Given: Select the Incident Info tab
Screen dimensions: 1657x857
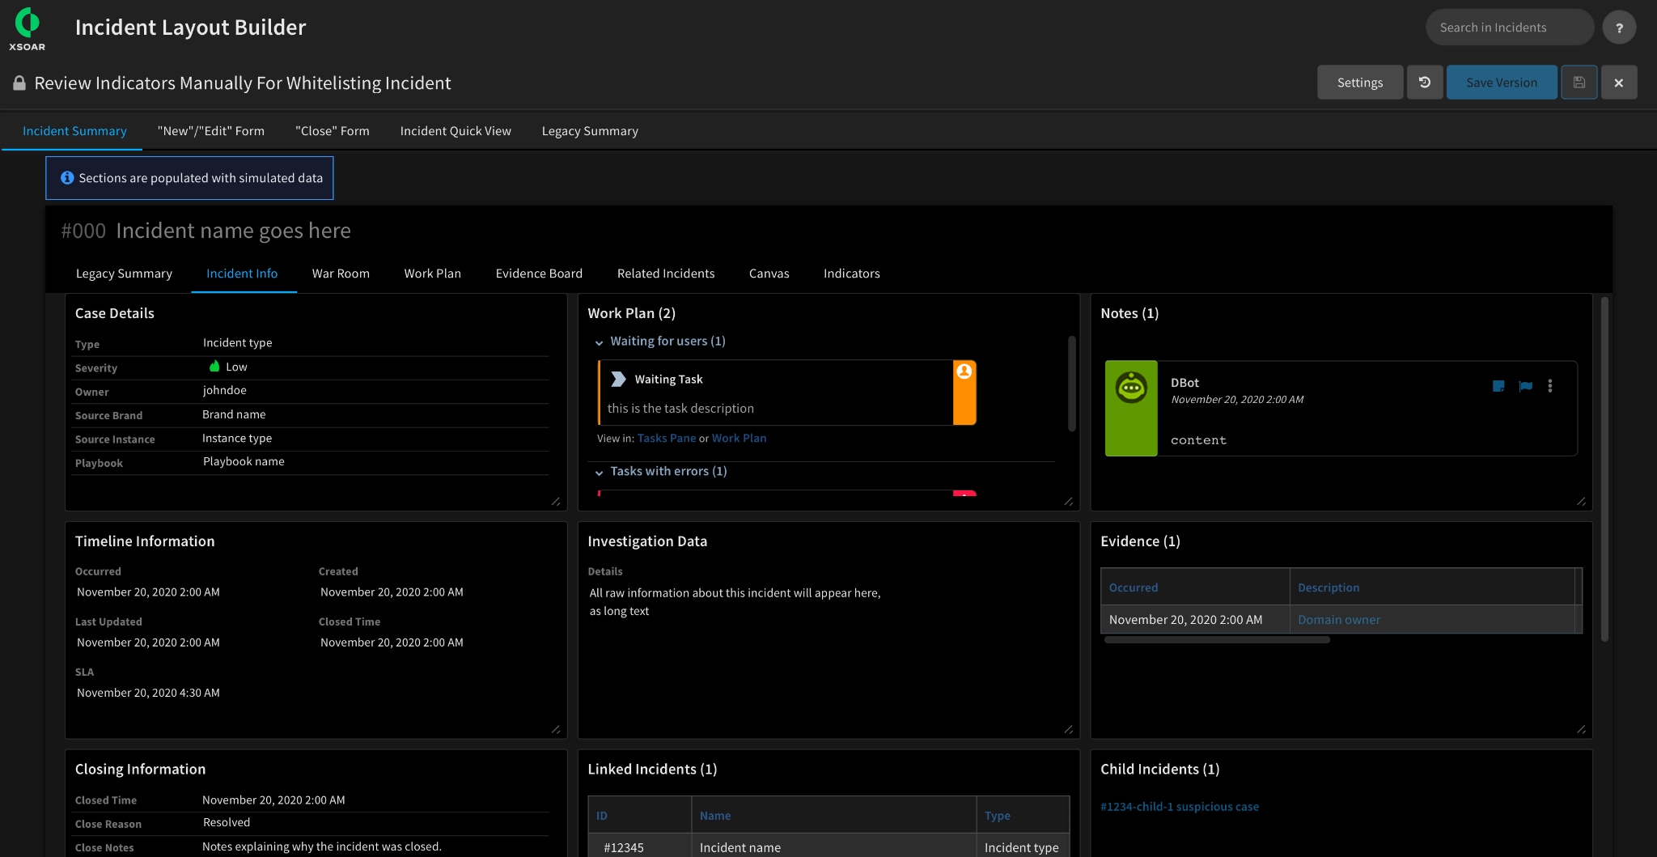Looking at the screenshot, I should click(242, 274).
